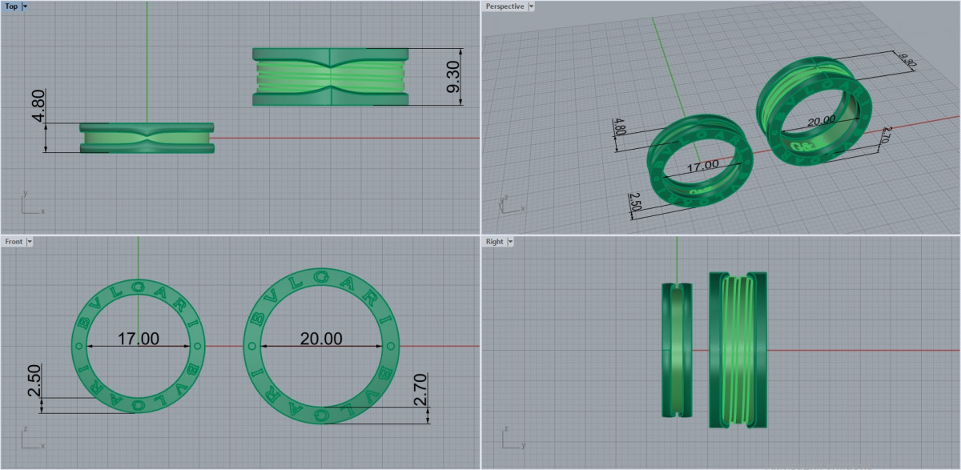
Task: Select the 20.00 dimension in Perspective view
Action: pos(821,121)
